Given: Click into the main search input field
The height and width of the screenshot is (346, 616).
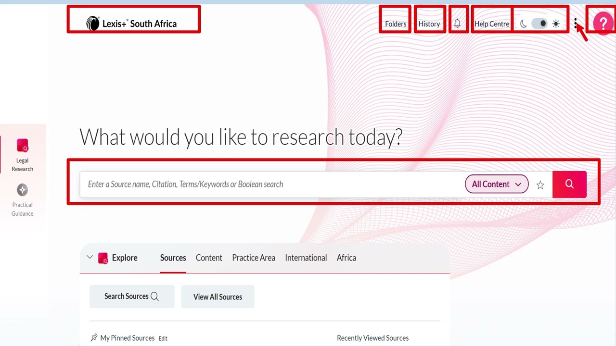Looking at the screenshot, I should (x=272, y=184).
